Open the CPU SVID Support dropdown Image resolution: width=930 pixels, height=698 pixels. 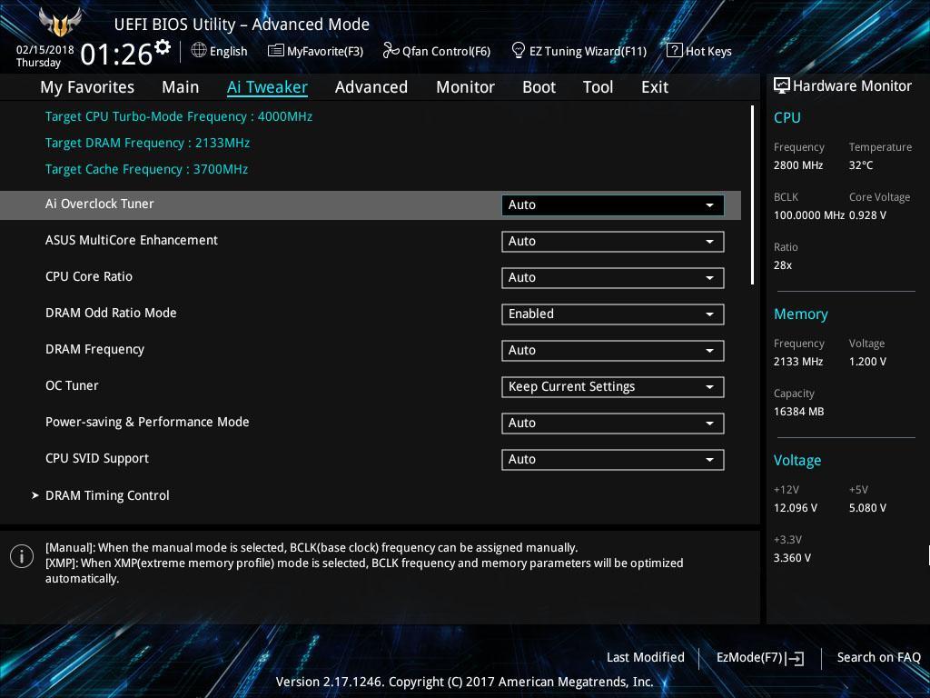pyautogui.click(x=613, y=459)
